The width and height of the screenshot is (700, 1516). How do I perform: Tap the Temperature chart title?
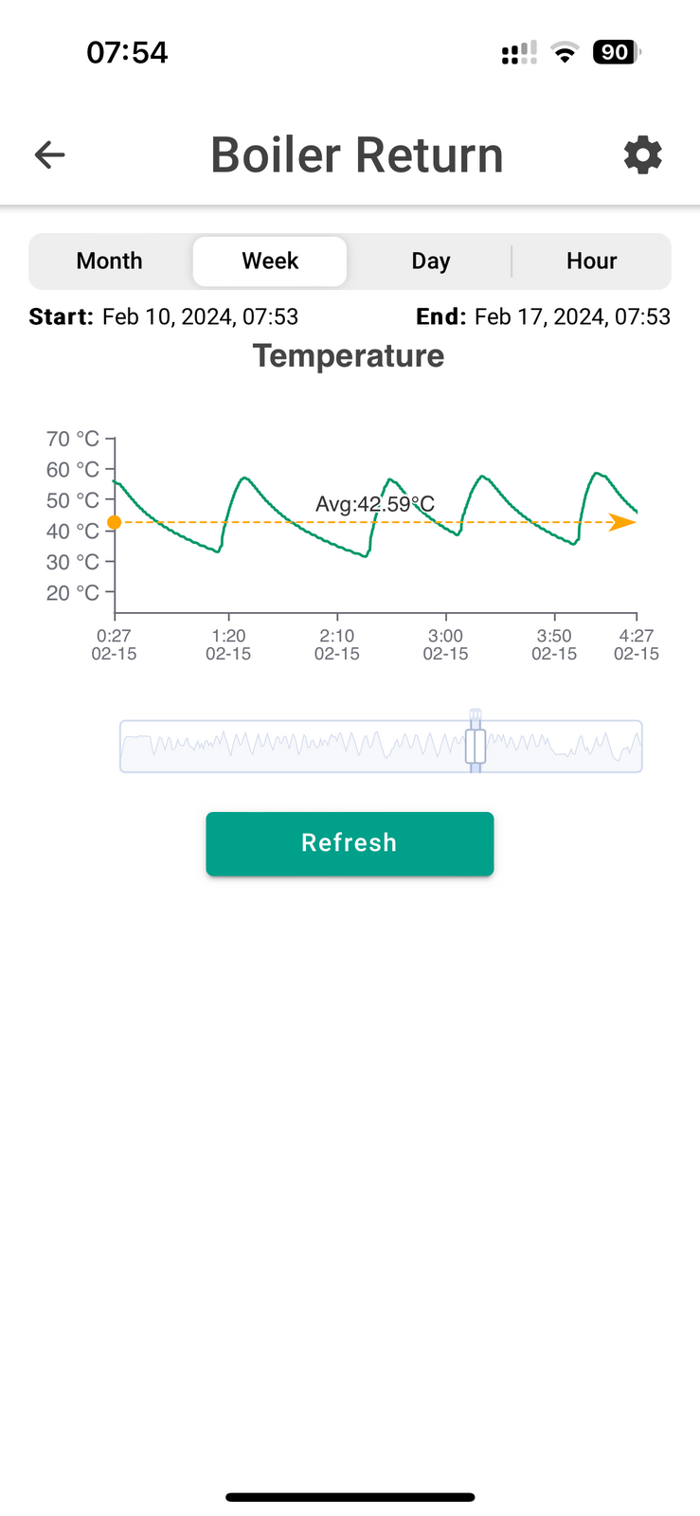coord(349,356)
